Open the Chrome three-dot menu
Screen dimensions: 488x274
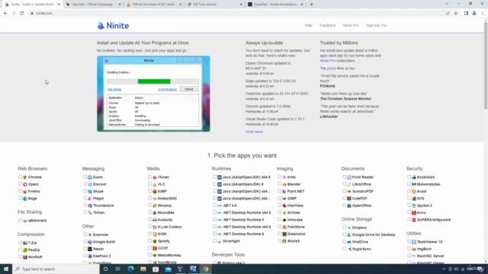pos(483,14)
